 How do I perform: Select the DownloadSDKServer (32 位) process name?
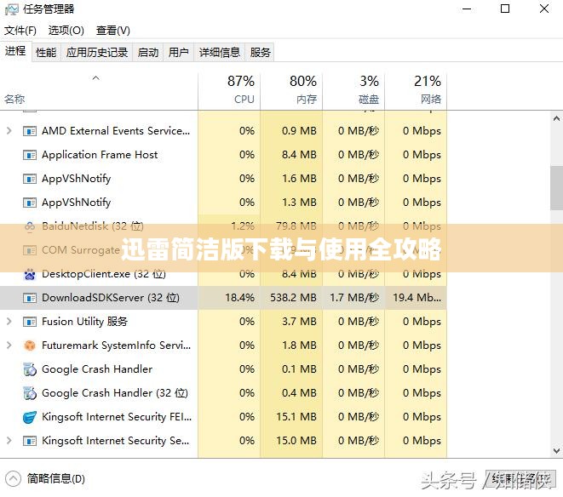(x=111, y=298)
